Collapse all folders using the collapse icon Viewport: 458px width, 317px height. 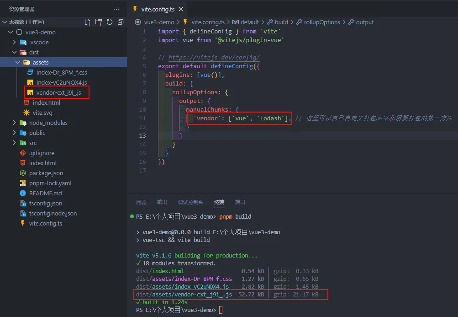121,22
